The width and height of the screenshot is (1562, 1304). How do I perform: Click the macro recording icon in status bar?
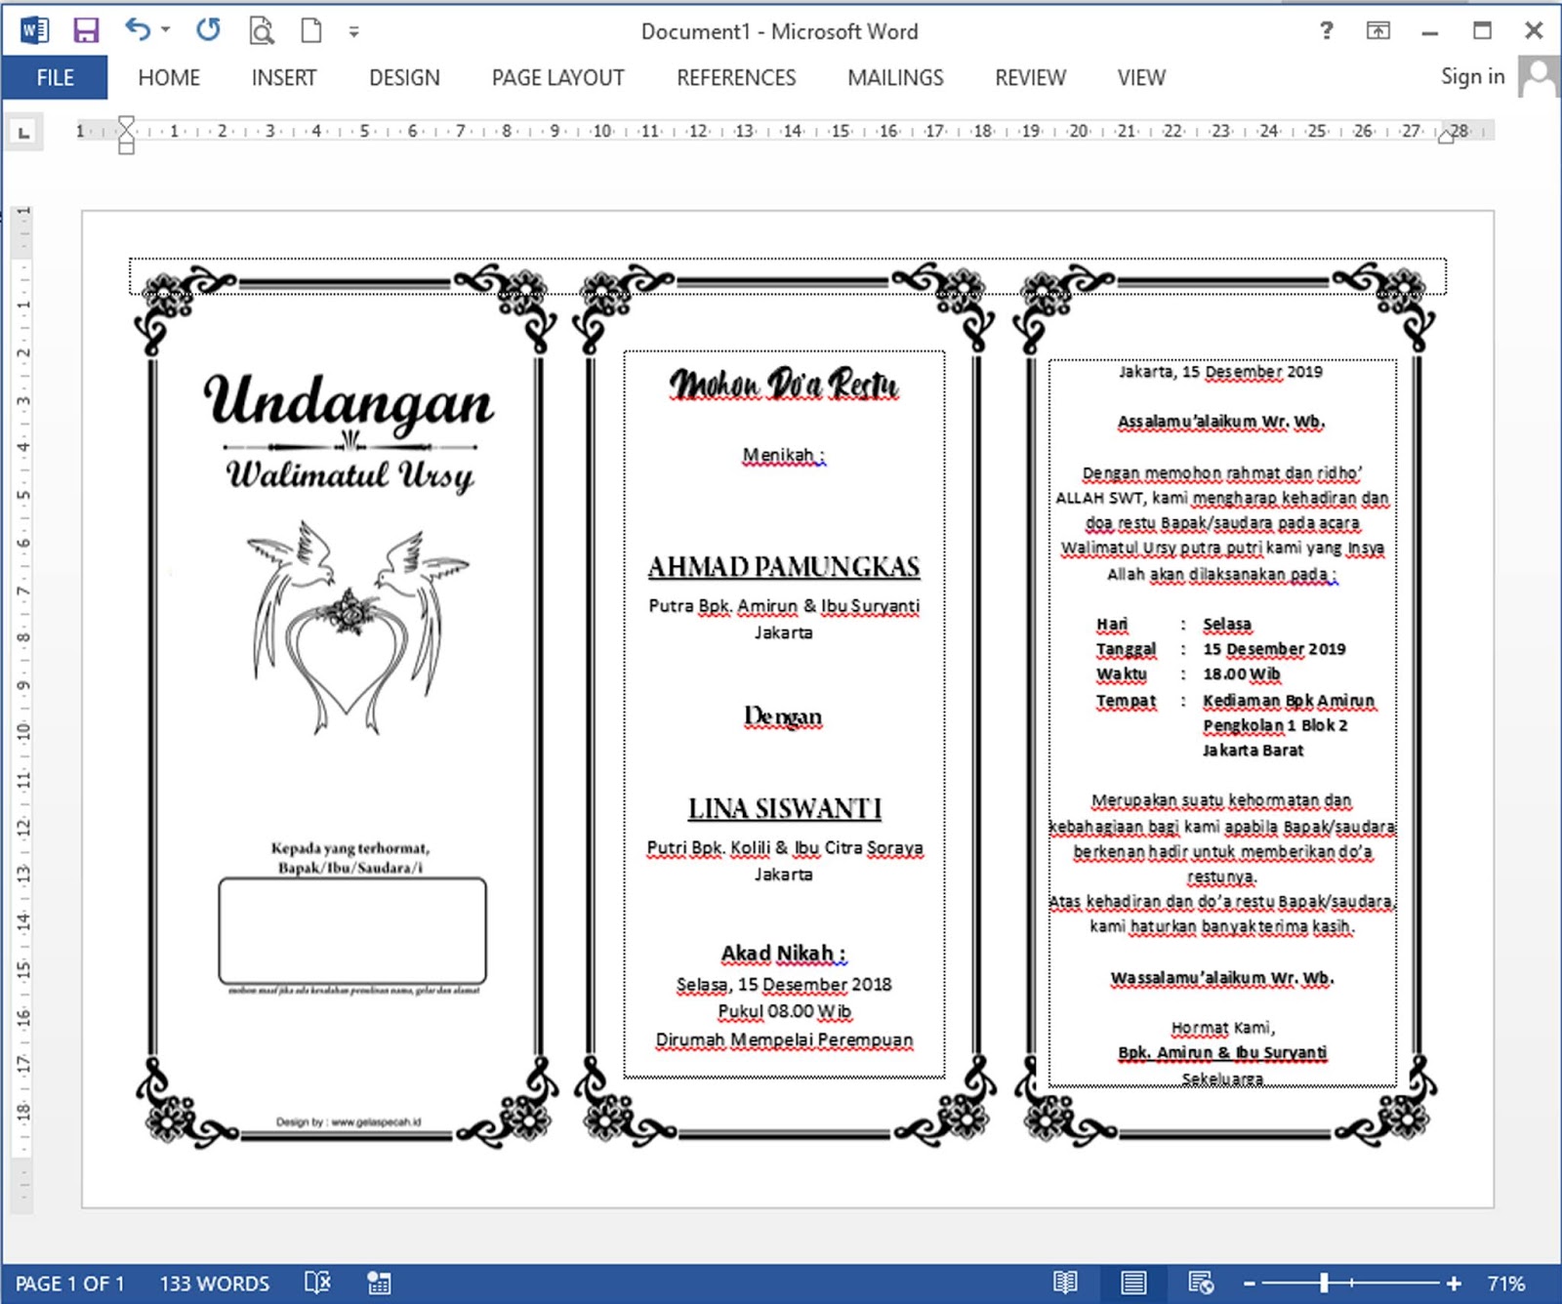tap(379, 1283)
